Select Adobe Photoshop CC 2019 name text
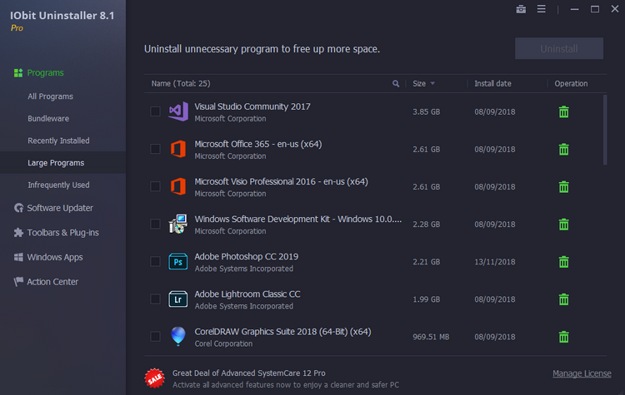Viewport: 625px width, 395px height. [247, 257]
